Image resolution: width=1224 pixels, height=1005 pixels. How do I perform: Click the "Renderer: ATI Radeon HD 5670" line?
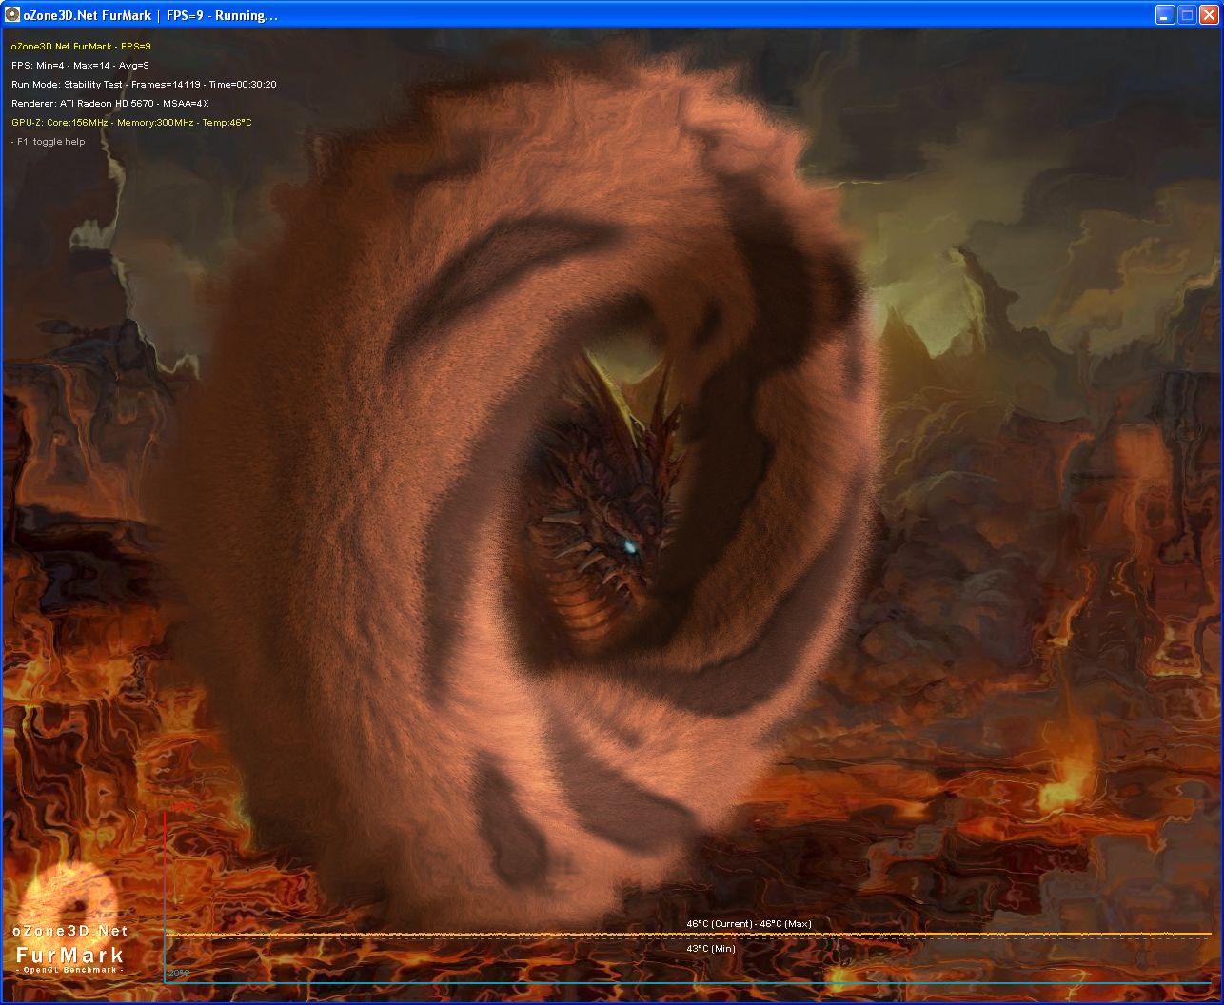click(x=110, y=103)
